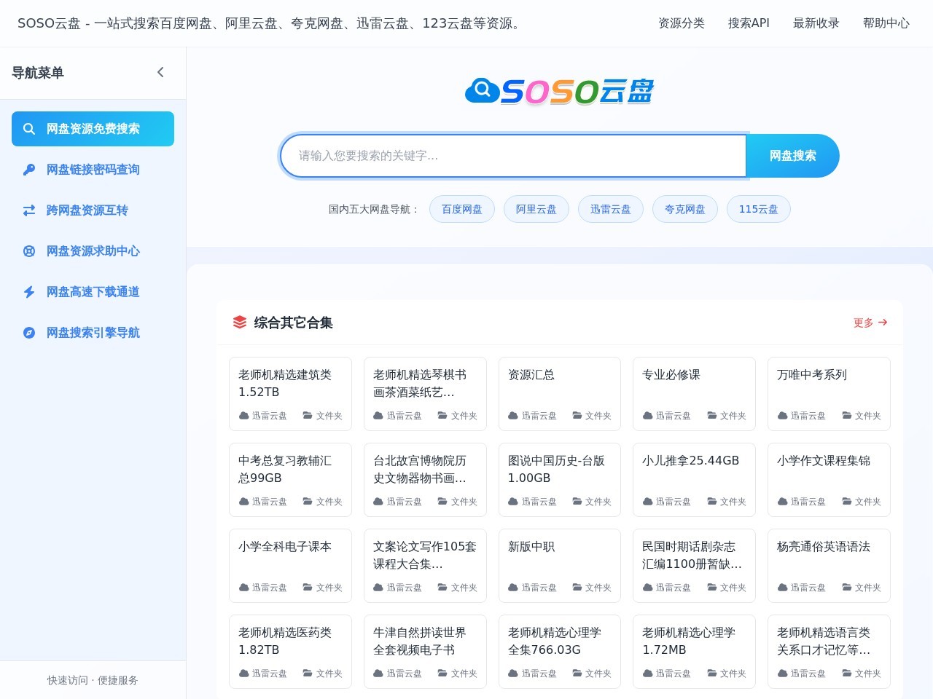Click cloud icon in 杨亮通俗英语语法 card
933x699 pixels.
[783, 588]
